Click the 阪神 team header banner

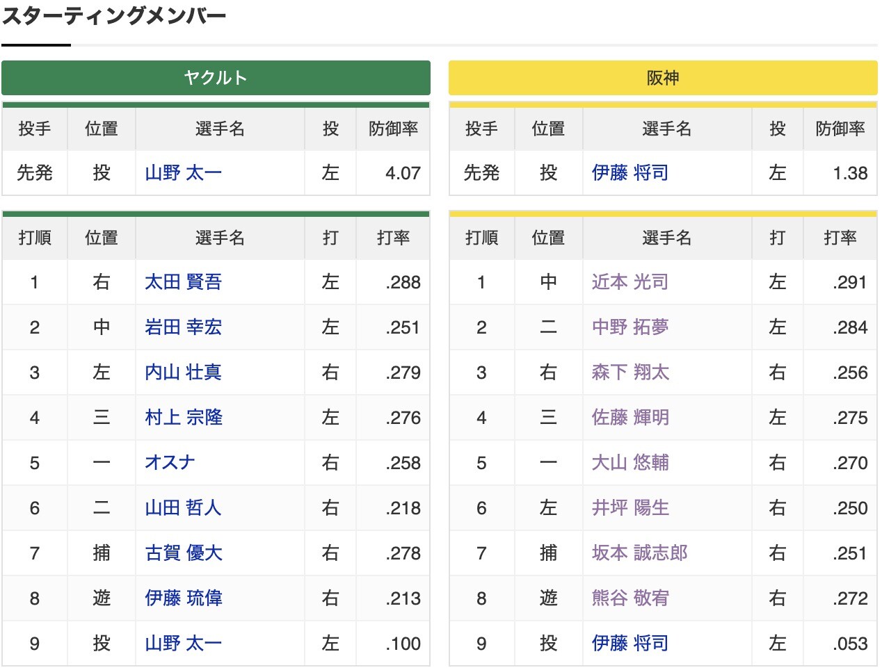click(663, 78)
